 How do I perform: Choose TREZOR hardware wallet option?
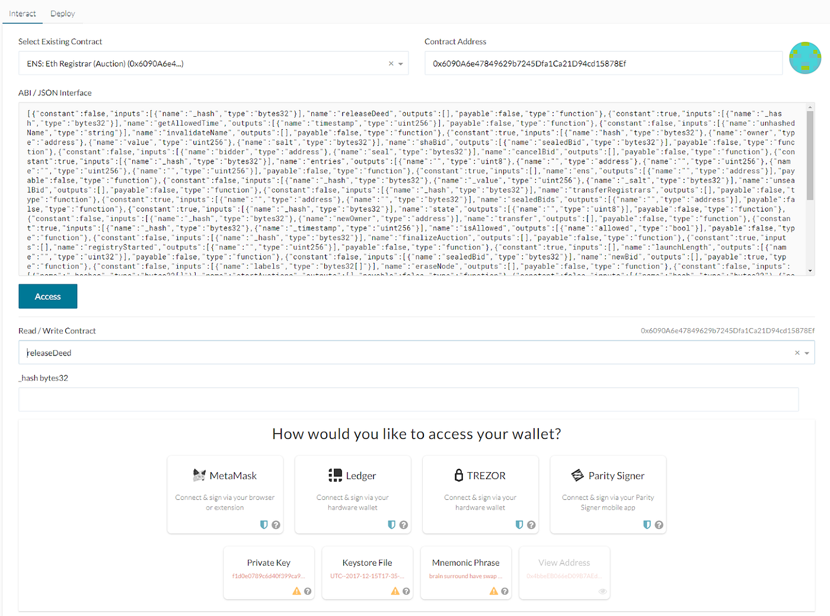click(480, 495)
